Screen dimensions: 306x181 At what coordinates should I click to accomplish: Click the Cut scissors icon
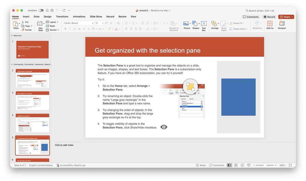tap(23, 22)
